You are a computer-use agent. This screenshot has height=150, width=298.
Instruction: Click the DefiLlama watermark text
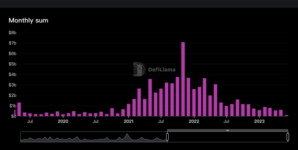[162, 70]
